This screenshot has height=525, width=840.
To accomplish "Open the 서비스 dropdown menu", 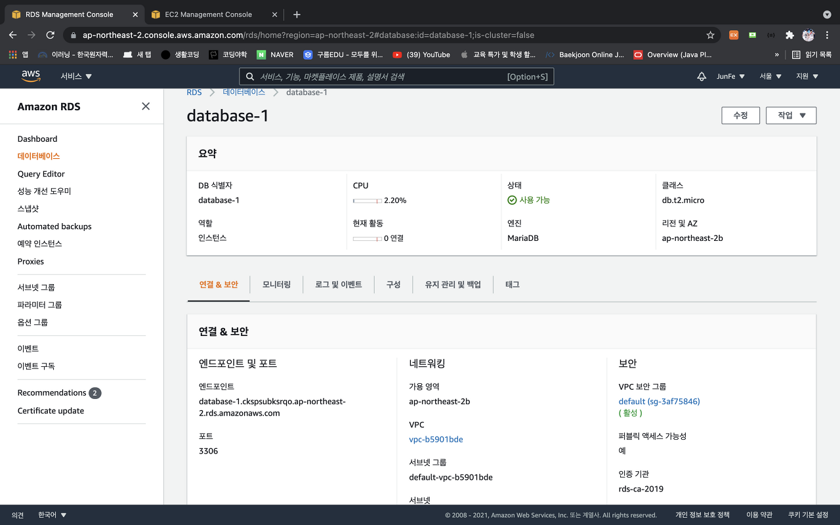I will 76,77.
